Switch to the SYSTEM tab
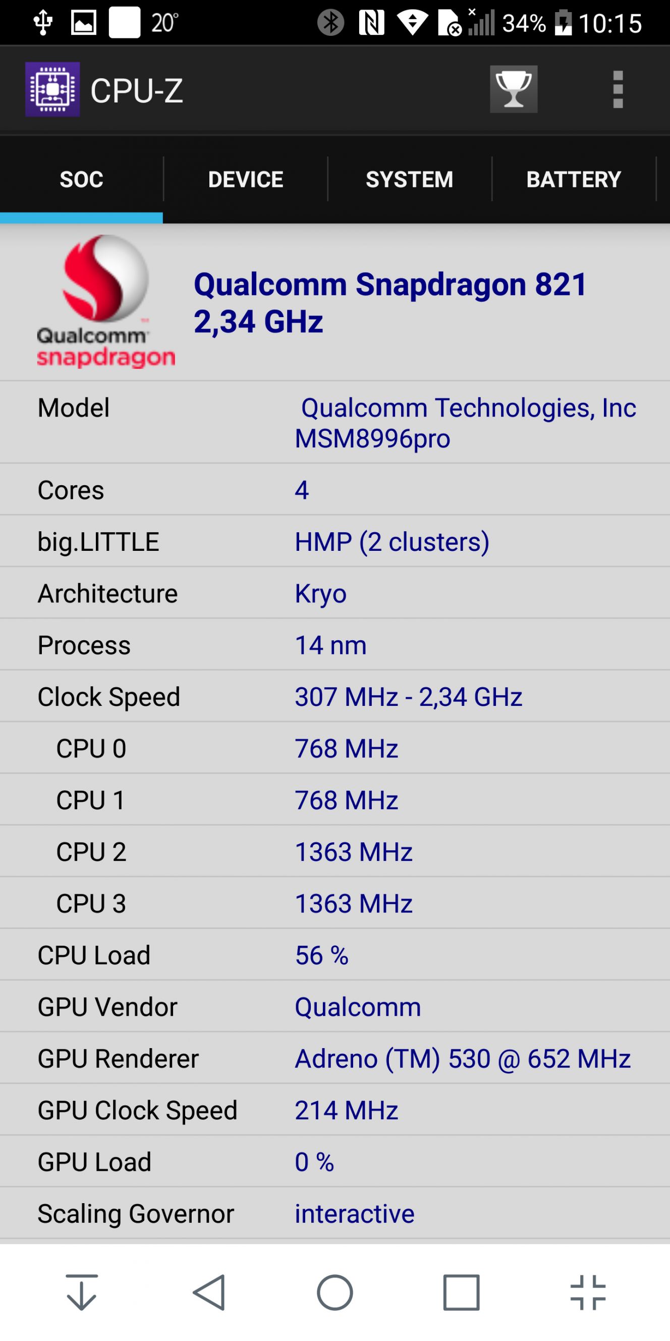 click(x=409, y=180)
